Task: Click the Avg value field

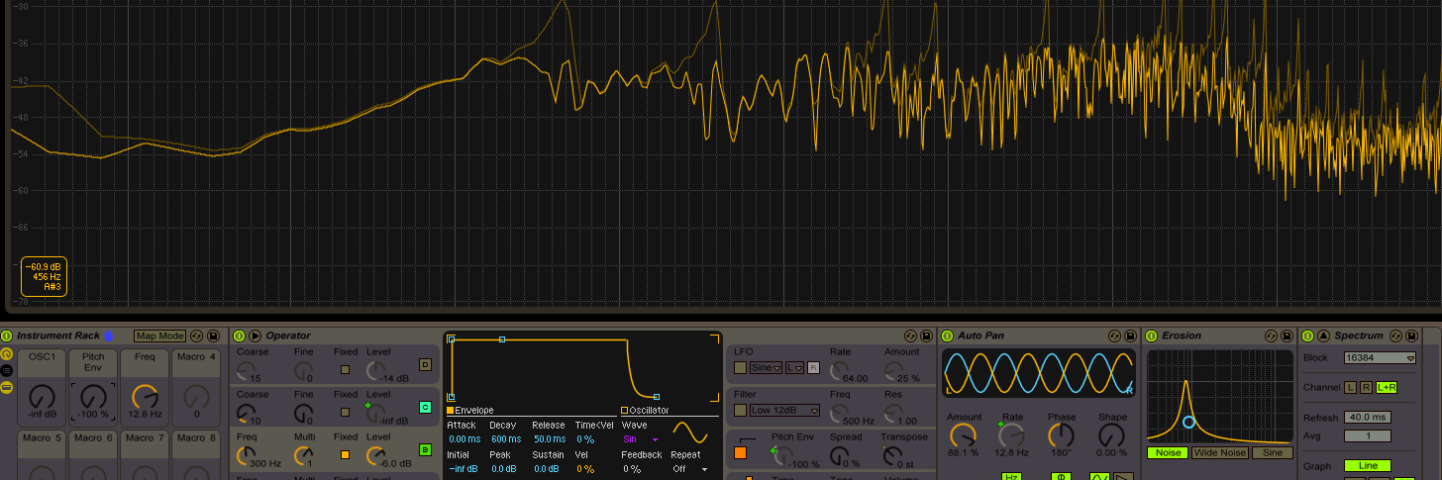Action: coord(1368,435)
